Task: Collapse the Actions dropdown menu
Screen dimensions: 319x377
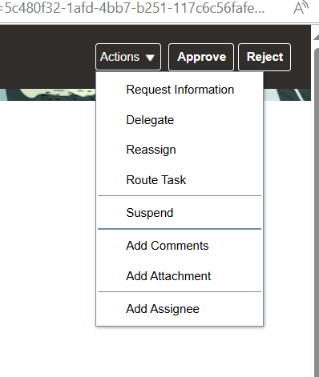Action: [128, 57]
